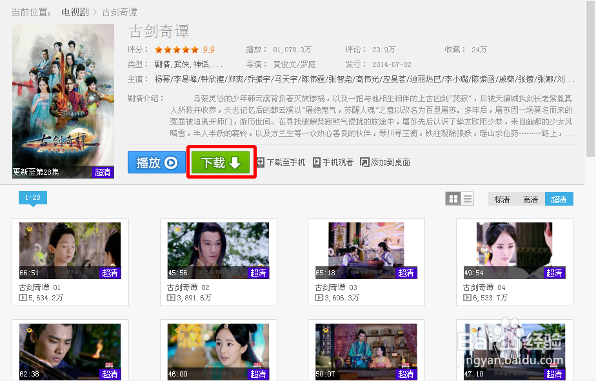The width and height of the screenshot is (596, 381).
Task: Open the 47:10 episode thumbnail
Action: (514, 352)
